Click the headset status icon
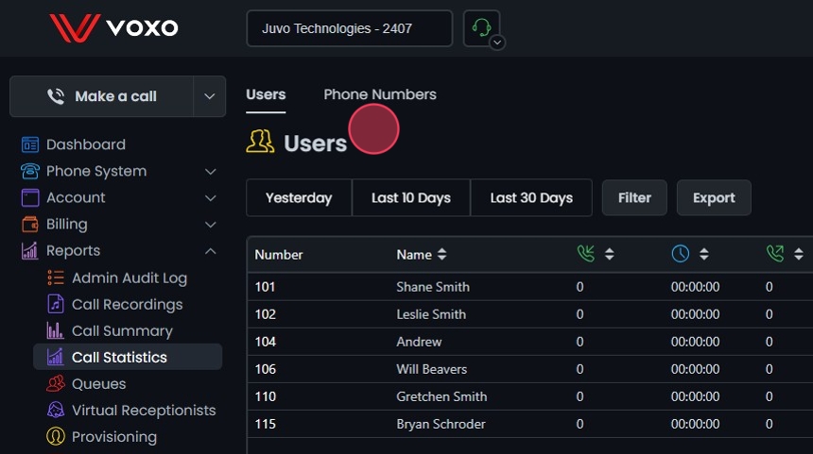Image resolution: width=813 pixels, height=454 pixels. [x=480, y=27]
